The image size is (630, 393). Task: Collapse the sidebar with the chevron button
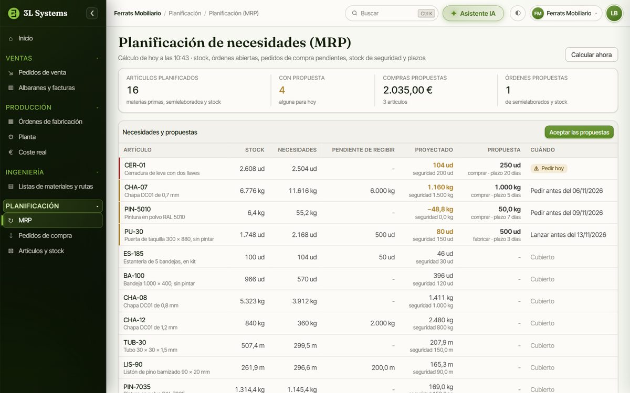(92, 13)
